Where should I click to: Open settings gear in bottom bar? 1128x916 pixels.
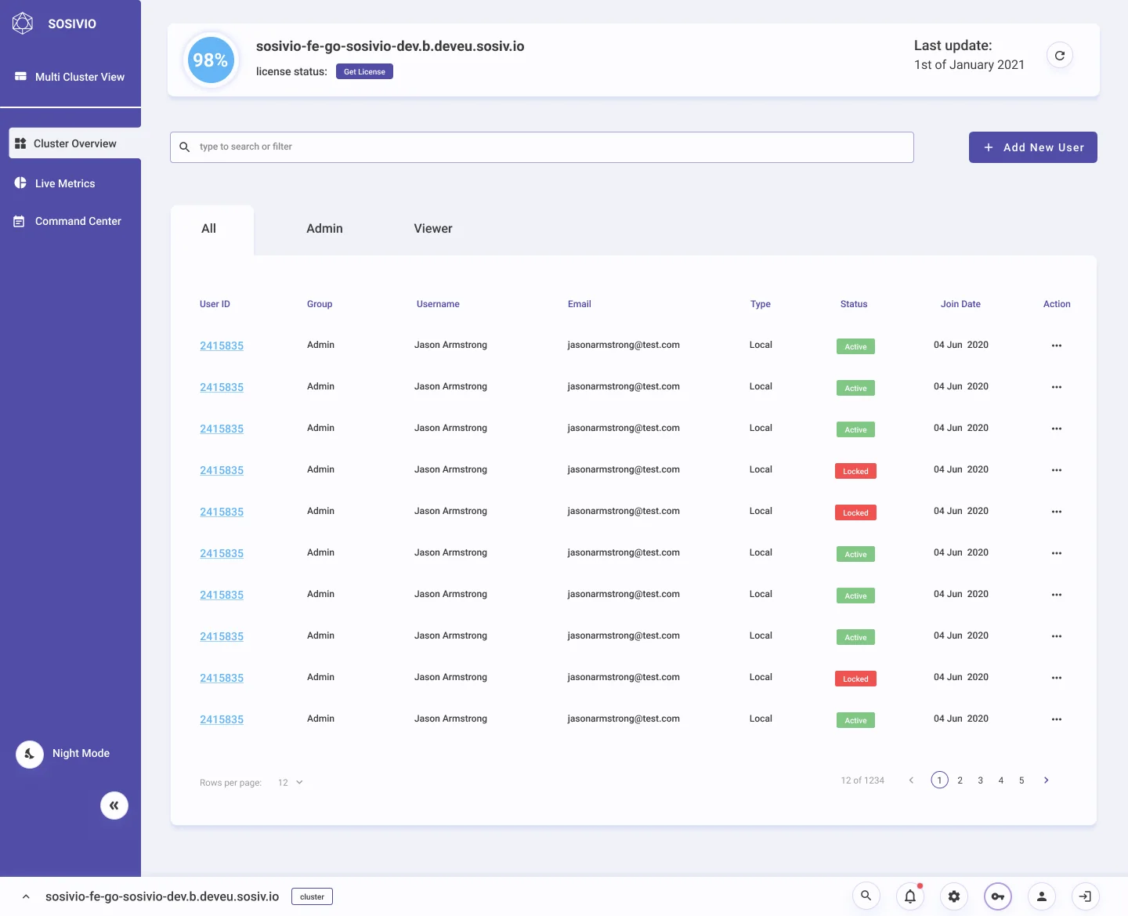tap(954, 896)
